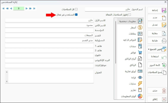Click the الاسم الأول first name field

49,20
